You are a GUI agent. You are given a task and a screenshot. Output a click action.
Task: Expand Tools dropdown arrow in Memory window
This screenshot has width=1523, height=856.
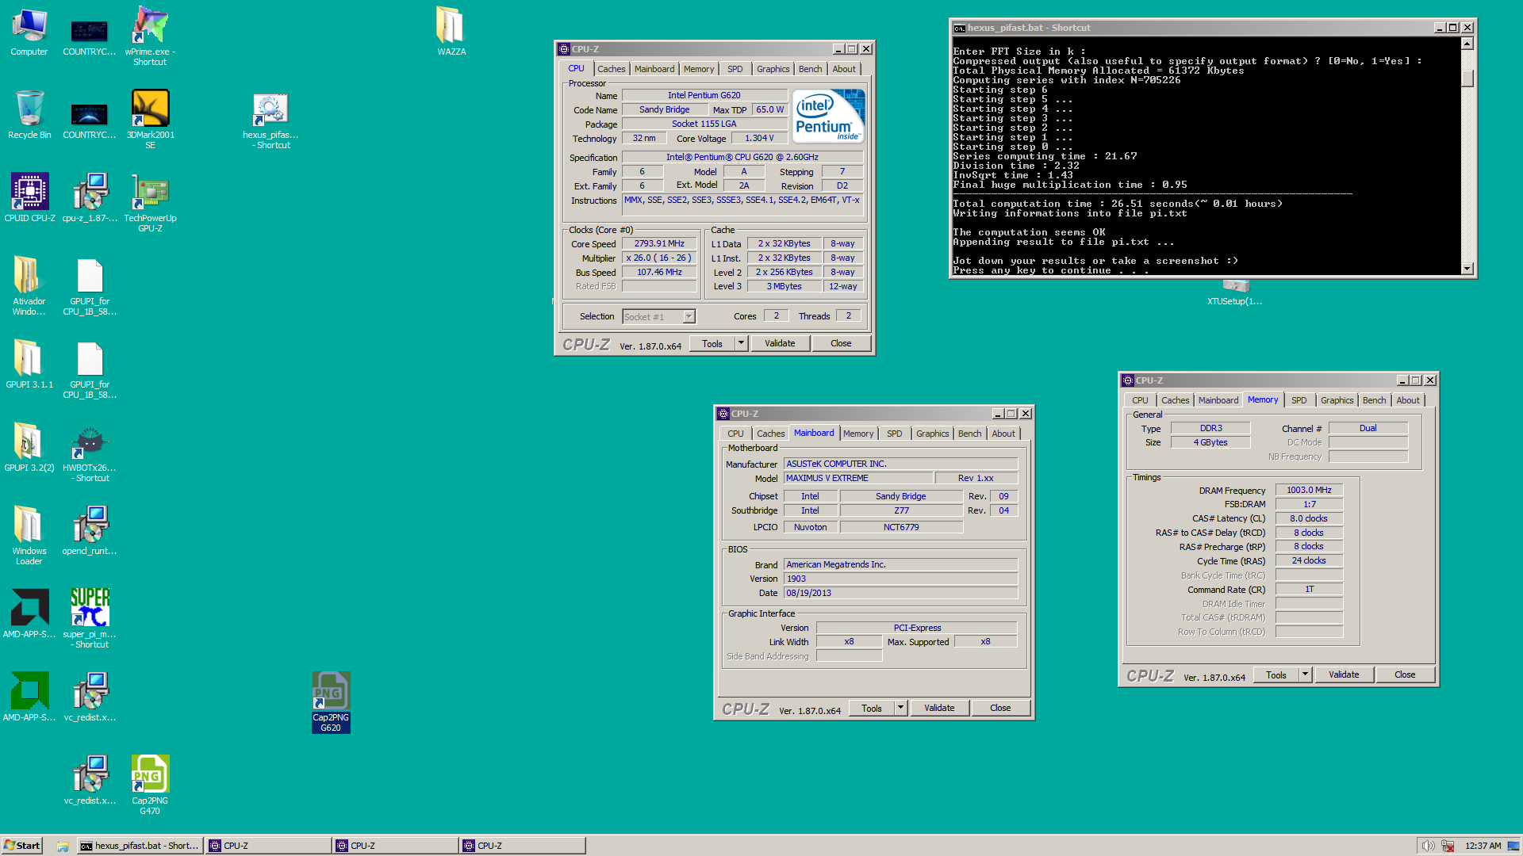1305,674
